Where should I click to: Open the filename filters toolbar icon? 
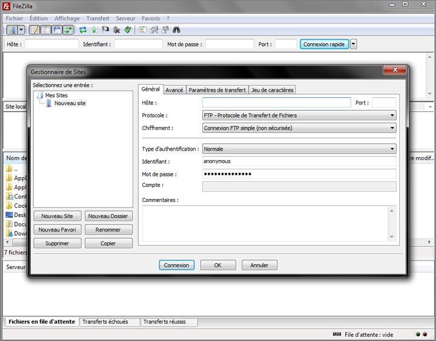tap(143, 30)
